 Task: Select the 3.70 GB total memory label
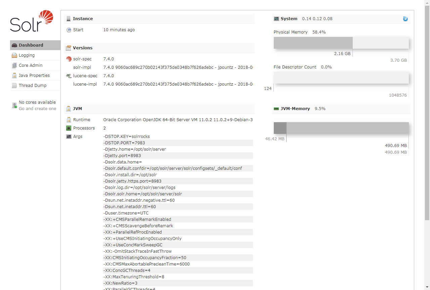[398, 60]
